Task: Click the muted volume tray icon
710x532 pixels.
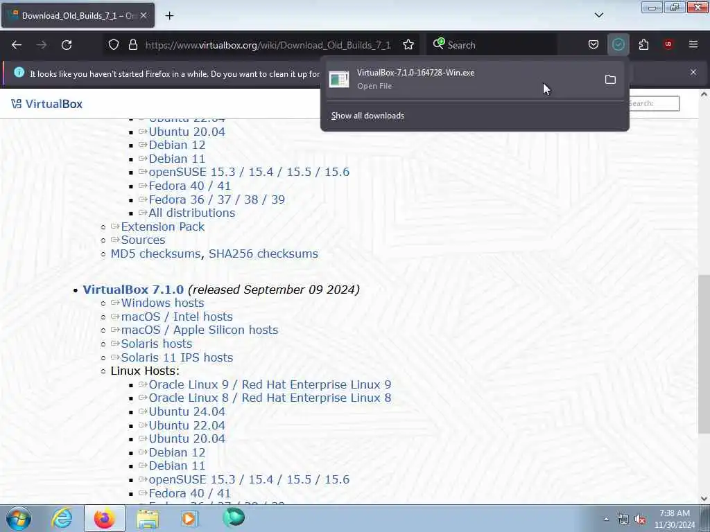Action: (x=640, y=520)
